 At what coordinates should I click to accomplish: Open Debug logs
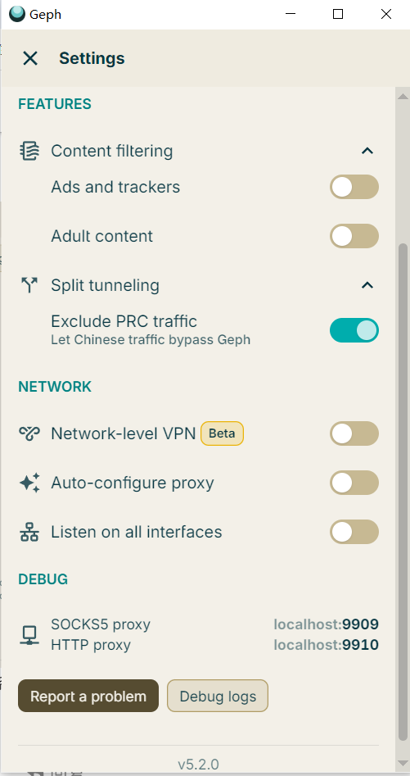point(218,696)
